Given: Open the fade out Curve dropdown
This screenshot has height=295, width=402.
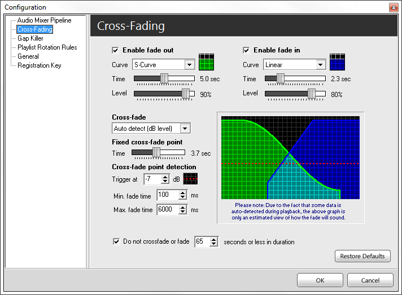Looking at the screenshot, I should [189, 65].
